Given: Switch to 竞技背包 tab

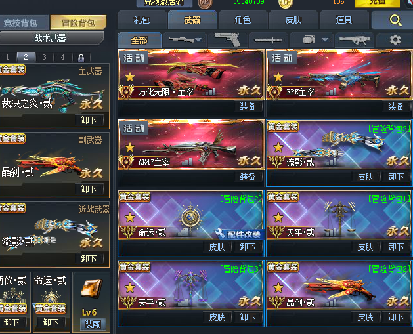Looking at the screenshot, I should point(21,23).
